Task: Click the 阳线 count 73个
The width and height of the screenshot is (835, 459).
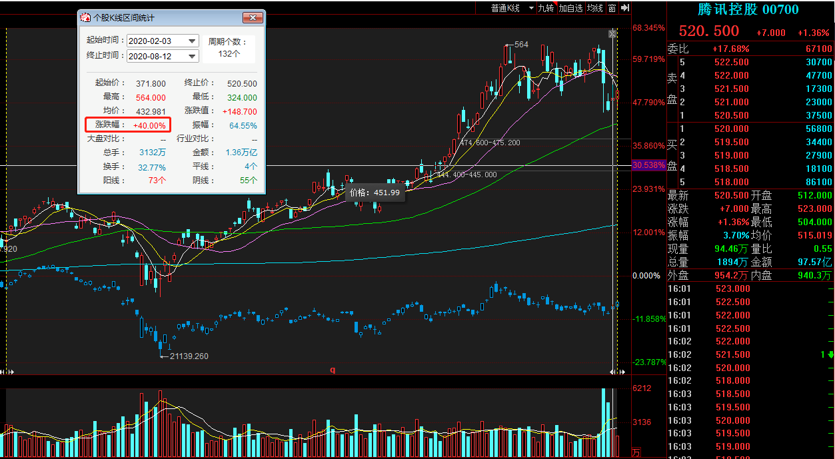Action: pyautogui.click(x=157, y=181)
